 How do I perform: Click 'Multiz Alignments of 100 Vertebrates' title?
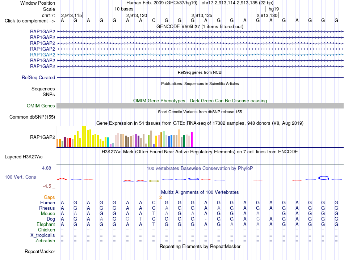tap(200, 192)
